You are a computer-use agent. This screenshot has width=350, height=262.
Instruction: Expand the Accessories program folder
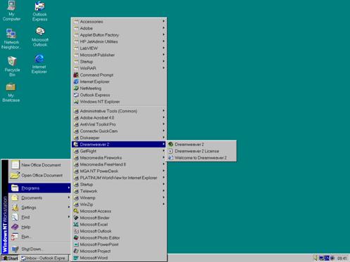(x=119, y=22)
